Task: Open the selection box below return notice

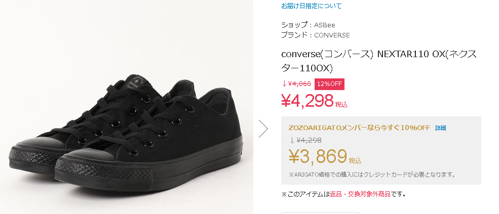Action: [320, 212]
